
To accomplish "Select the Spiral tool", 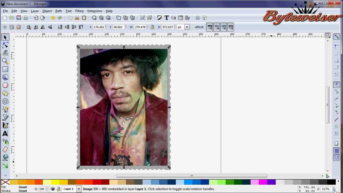I will (5, 101).
